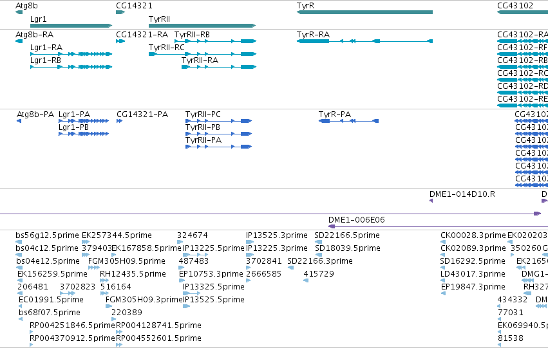
Task: Select the TyrR-PA coding sequence label
Action: tap(335, 114)
